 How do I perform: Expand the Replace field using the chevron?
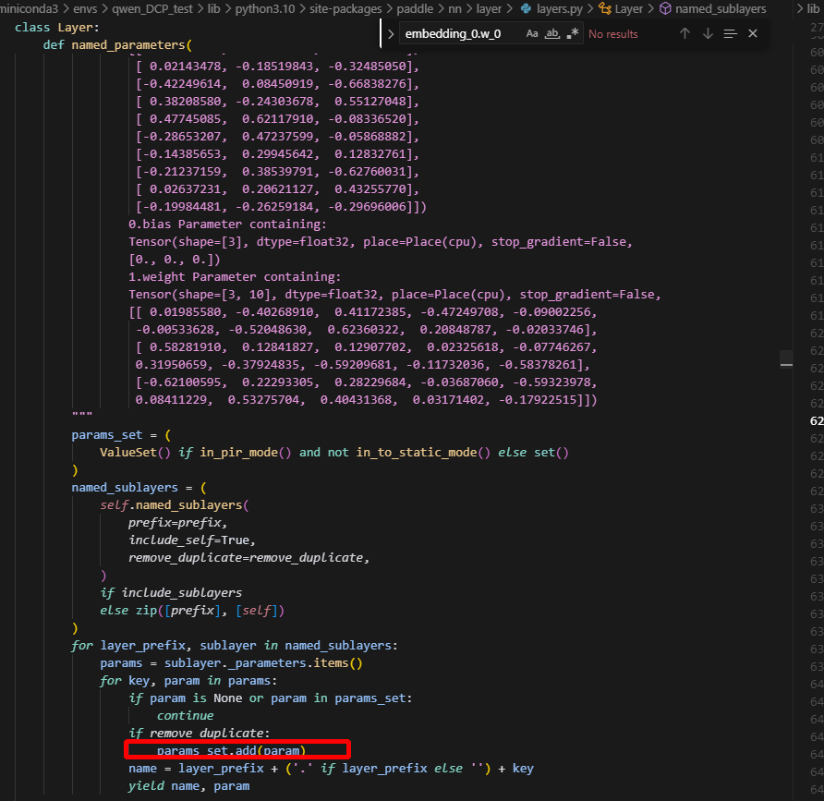391,33
